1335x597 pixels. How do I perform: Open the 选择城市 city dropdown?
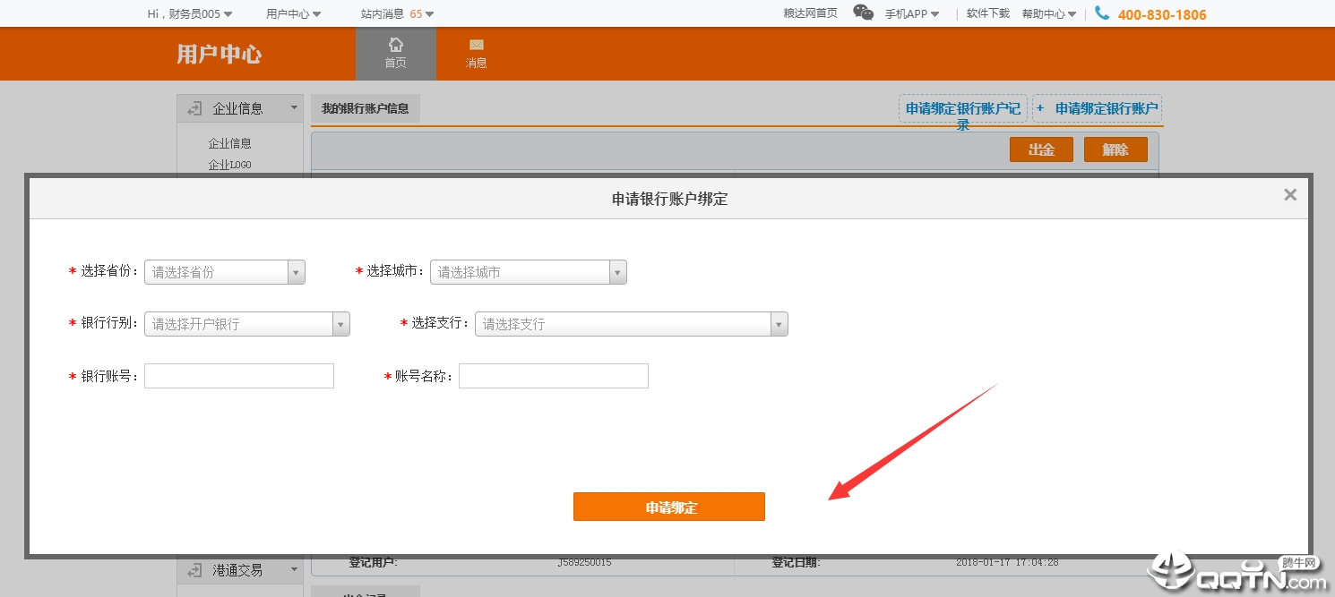528,272
